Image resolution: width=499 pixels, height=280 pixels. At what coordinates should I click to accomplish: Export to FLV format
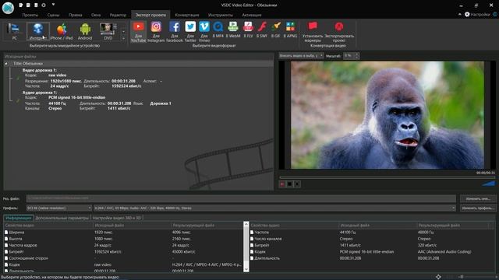pos(248,30)
